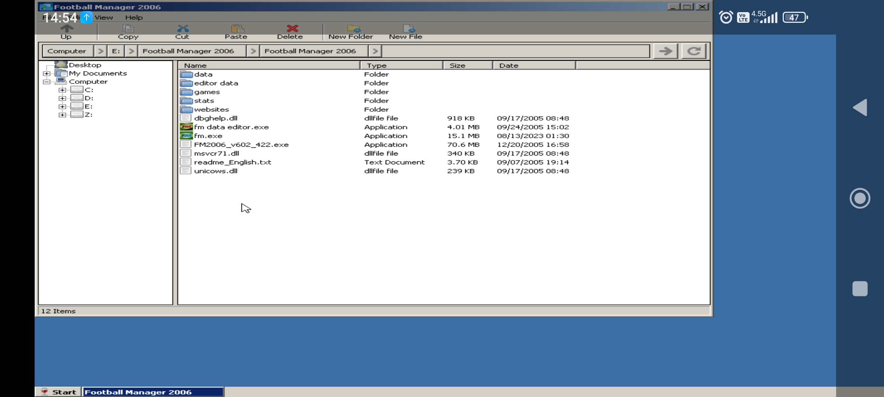Click the 08/13/2023 01:30 date cell
This screenshot has width=884, height=397.
tap(533, 136)
